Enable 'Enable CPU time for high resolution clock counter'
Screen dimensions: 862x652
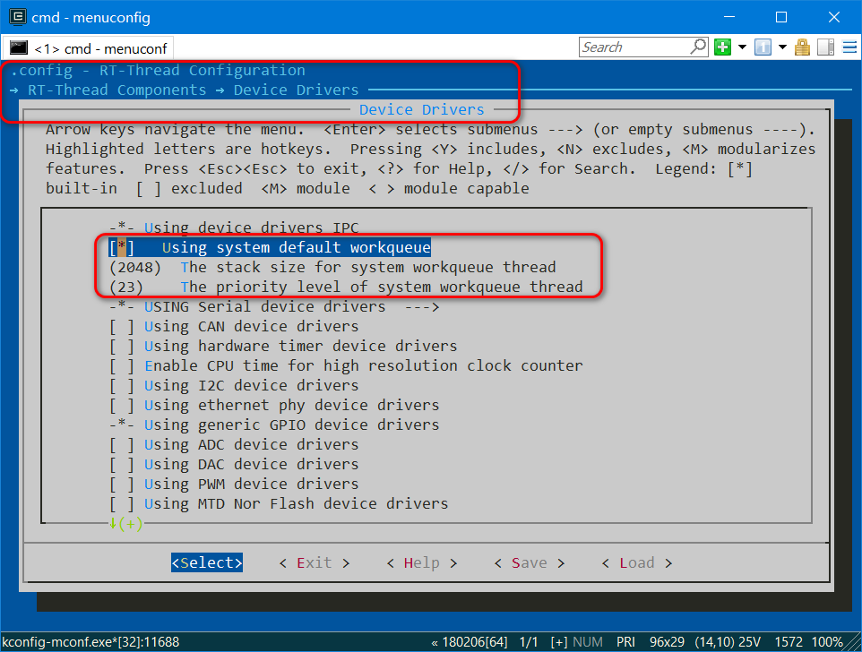click(122, 365)
